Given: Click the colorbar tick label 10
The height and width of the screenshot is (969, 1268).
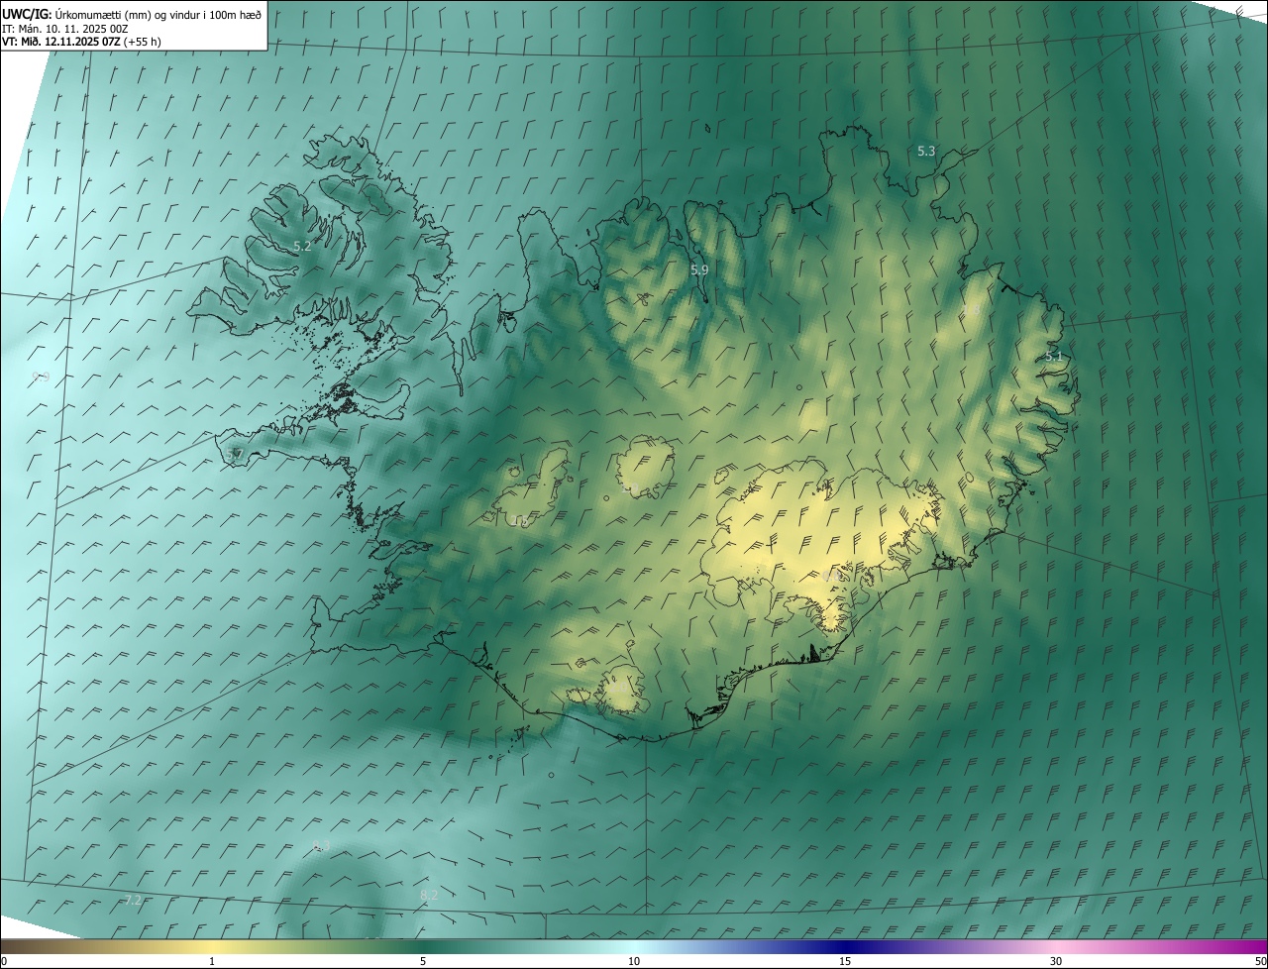Looking at the screenshot, I should pos(634,961).
